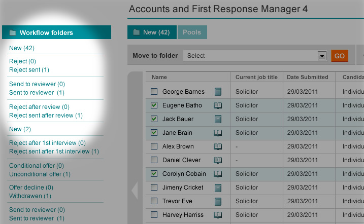Click the document icon beside George Barnes
Image resolution: width=364 pixels, height=224 pixels.
218,92
